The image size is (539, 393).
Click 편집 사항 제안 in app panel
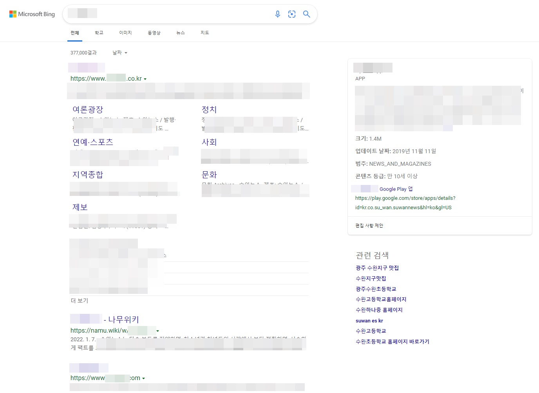click(369, 226)
